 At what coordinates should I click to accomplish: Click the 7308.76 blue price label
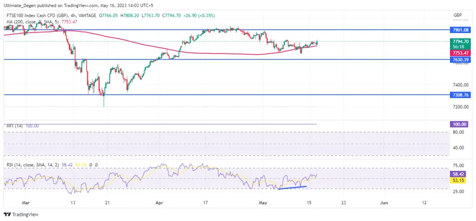tap(461, 95)
